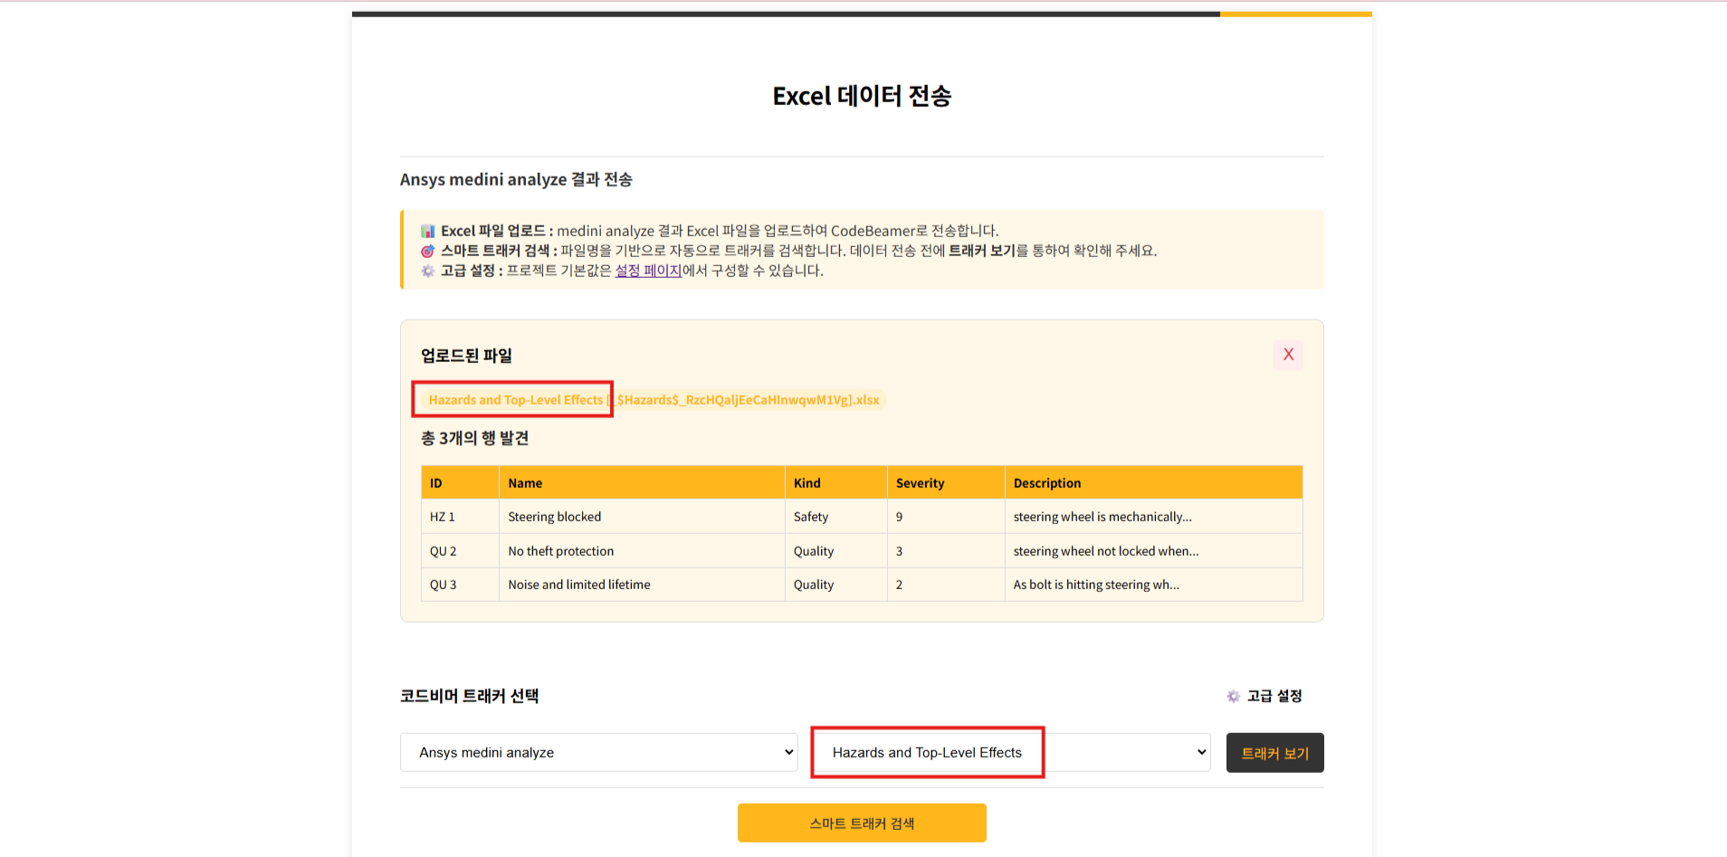Click the gear icon in the info notice box
Viewport: 1727px width, 857px height.
tap(427, 271)
